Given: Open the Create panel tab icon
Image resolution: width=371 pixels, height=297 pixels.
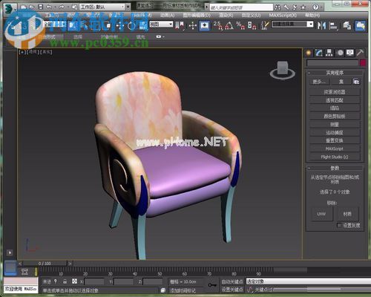Looking at the screenshot, I should click(309, 53).
